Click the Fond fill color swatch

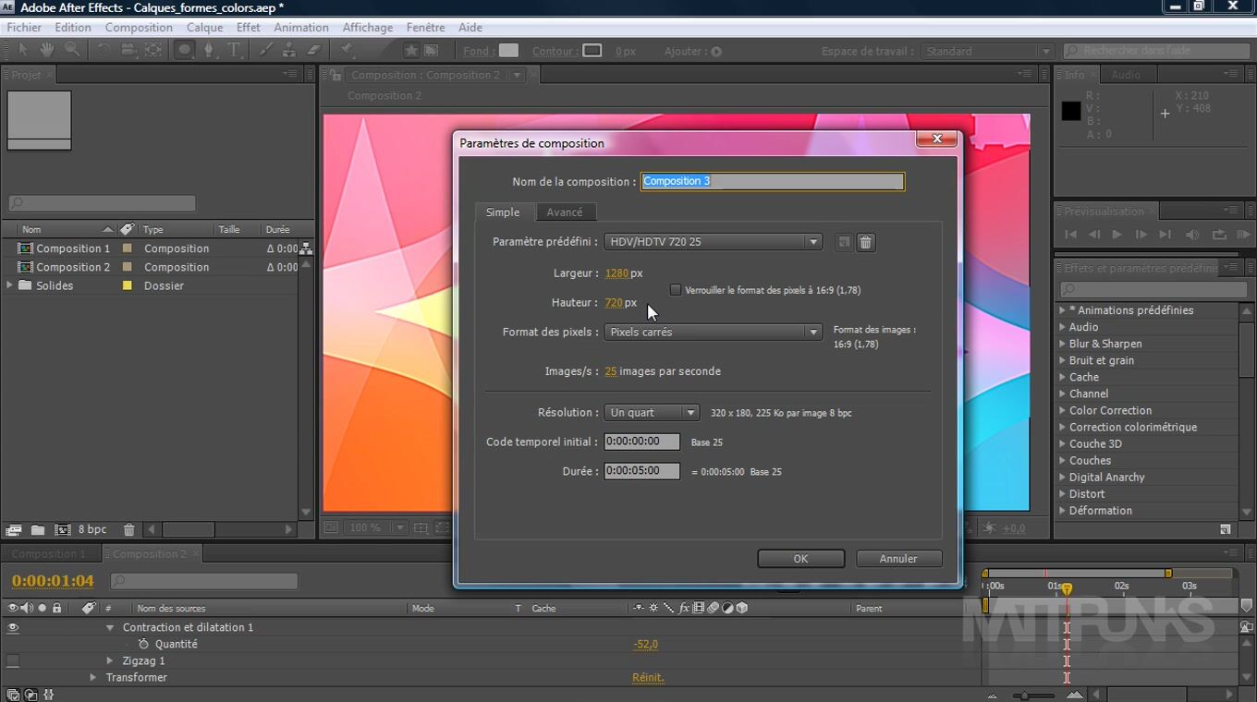[x=508, y=51]
